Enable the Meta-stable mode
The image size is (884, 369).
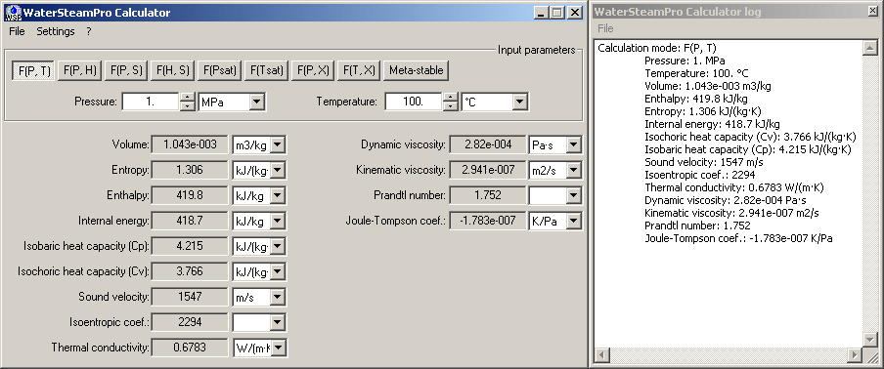pyautogui.click(x=416, y=71)
